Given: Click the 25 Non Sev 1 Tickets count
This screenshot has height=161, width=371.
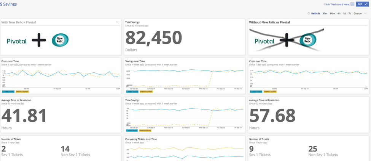Looking at the screenshot, I should pyautogui.click(x=313, y=149).
